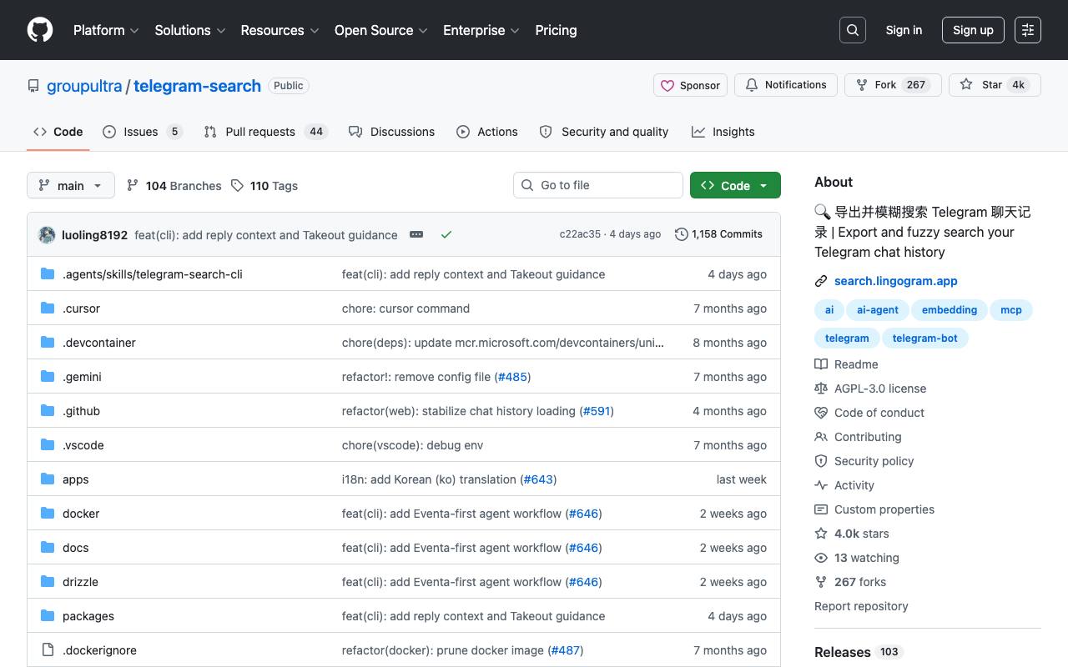This screenshot has width=1068, height=667.
Task: Click the people icon beside Contributing
Action: [x=821, y=437]
